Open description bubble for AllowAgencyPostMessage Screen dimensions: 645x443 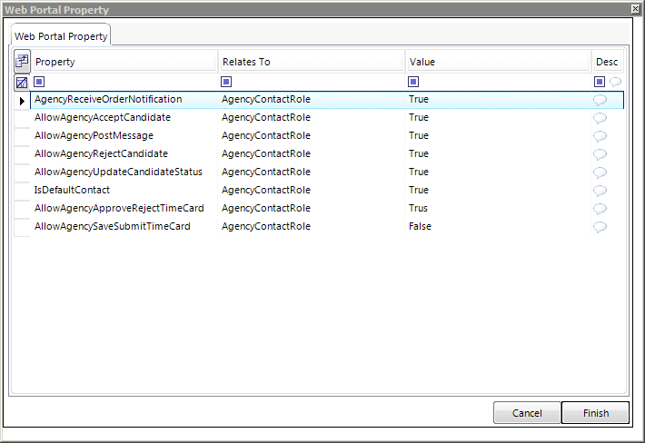tap(600, 136)
